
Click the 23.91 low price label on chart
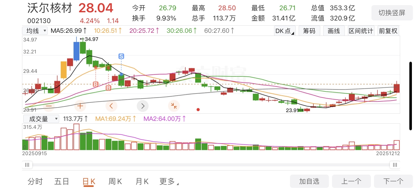pyautogui.click(x=292, y=110)
